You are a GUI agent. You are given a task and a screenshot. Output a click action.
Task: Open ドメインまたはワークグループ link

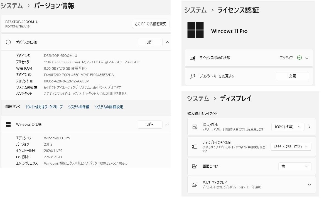(x=44, y=107)
